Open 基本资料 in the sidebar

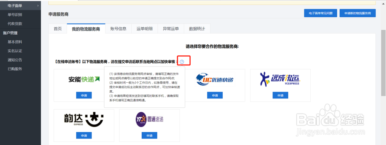tap(15, 42)
